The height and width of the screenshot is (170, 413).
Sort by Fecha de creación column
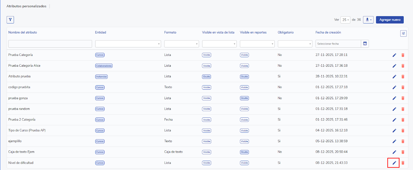point(328,32)
